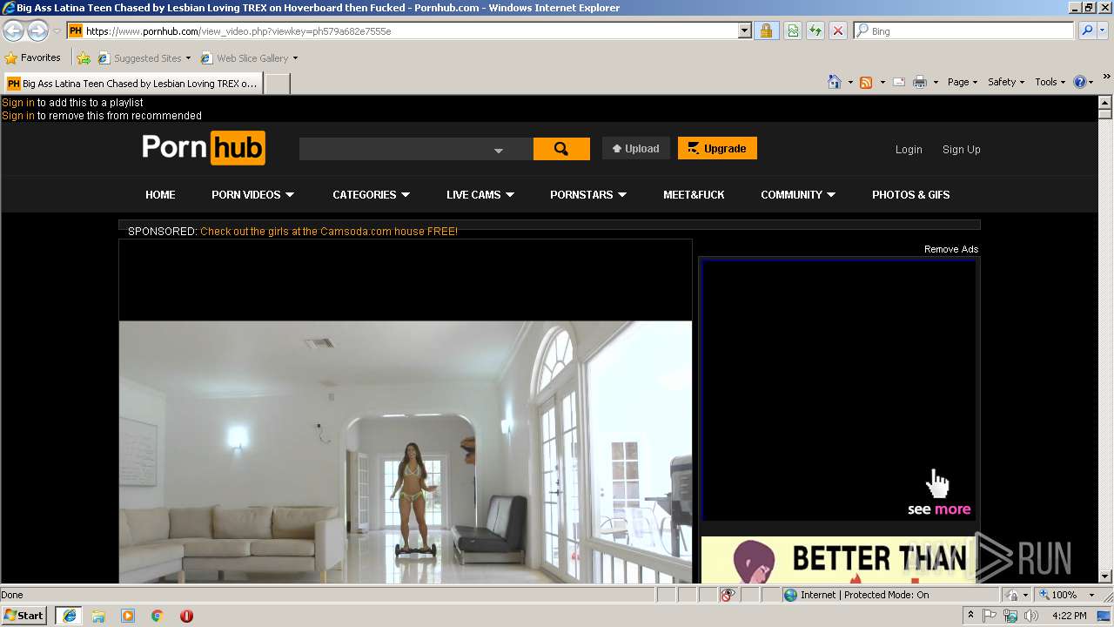The width and height of the screenshot is (1114, 627).
Task: Launch Google Chrome from the taskbar
Action: [x=157, y=616]
